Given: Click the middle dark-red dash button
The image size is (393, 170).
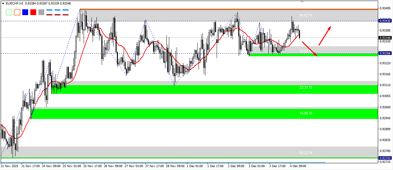Looking at the screenshot, I should click(57, 14).
